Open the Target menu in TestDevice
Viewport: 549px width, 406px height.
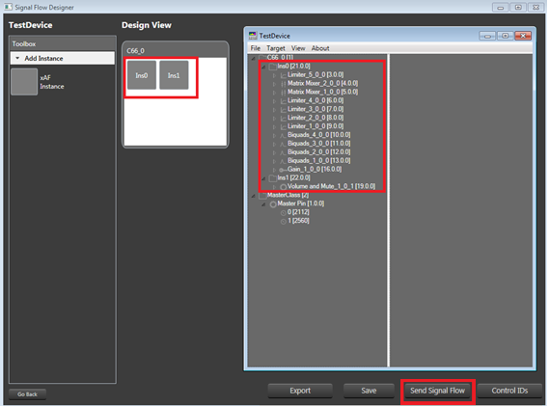coord(276,48)
